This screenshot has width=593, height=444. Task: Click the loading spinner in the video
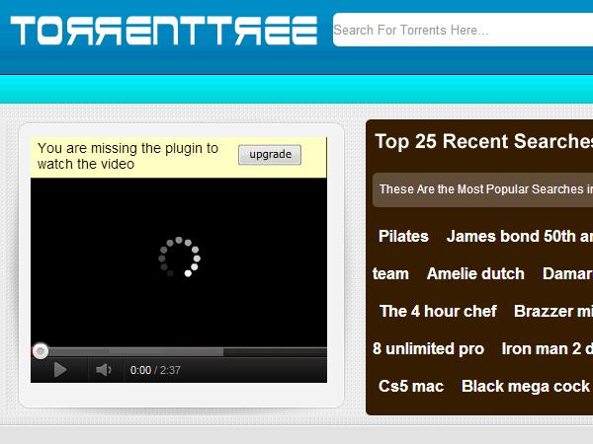pyautogui.click(x=179, y=257)
